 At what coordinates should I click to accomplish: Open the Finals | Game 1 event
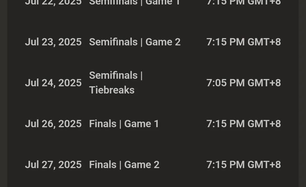(124, 124)
